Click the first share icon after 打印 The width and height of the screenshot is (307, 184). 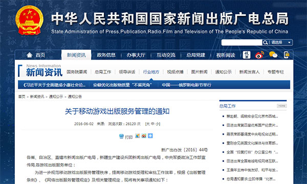[138, 136]
